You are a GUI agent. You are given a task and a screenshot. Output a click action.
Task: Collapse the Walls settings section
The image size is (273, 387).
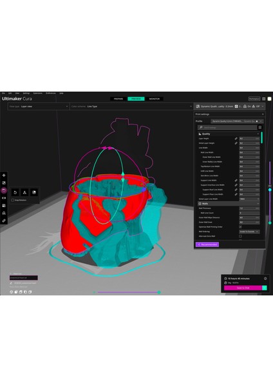point(229,204)
